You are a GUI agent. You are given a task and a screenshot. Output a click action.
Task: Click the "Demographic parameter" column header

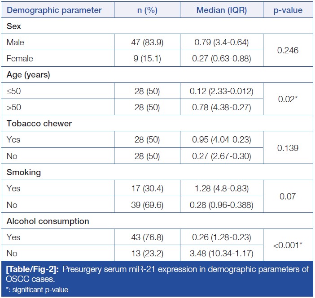click(54, 10)
